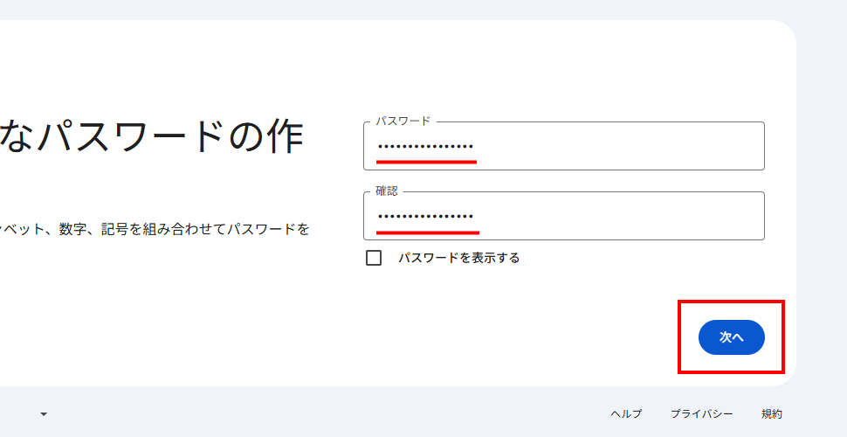
Task: Place cursor on masked dots in 確認 field
Action: click(x=425, y=217)
